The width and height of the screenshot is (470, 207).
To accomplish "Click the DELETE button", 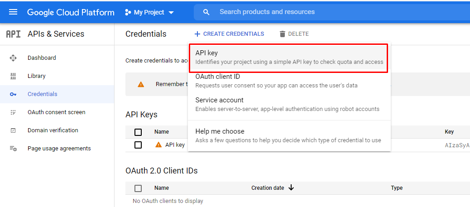I will pos(294,34).
